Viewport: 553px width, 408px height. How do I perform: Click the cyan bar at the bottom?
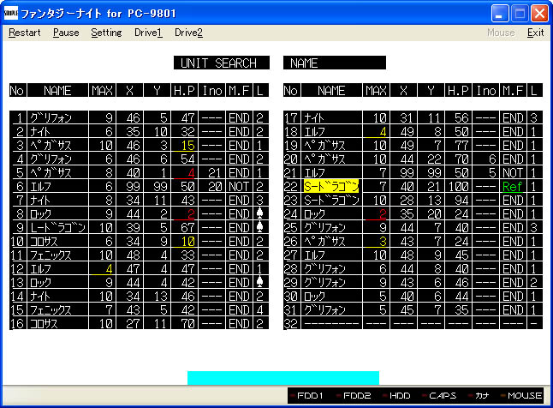coord(283,378)
